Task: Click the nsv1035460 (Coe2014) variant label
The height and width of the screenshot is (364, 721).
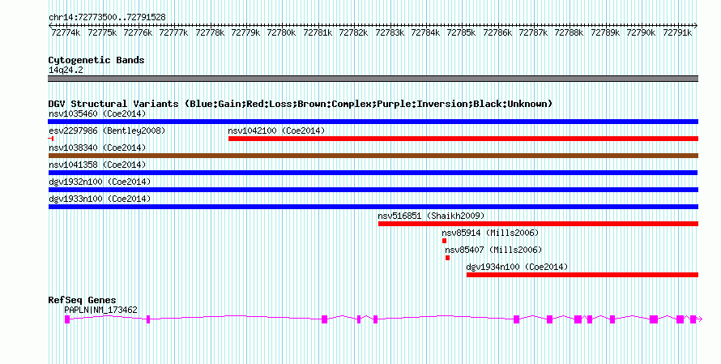Action: 97,113
